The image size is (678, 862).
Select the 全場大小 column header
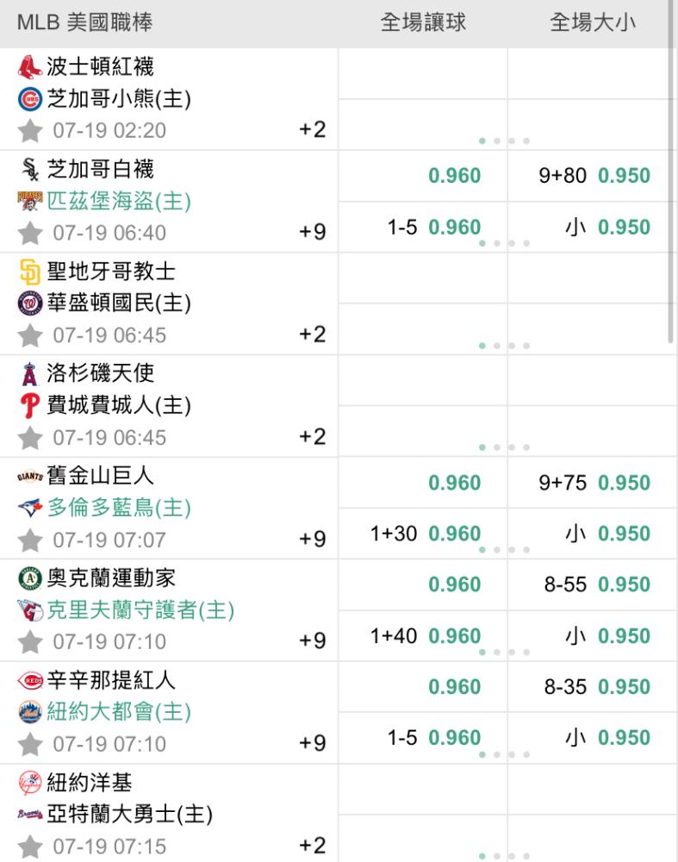pos(592,23)
